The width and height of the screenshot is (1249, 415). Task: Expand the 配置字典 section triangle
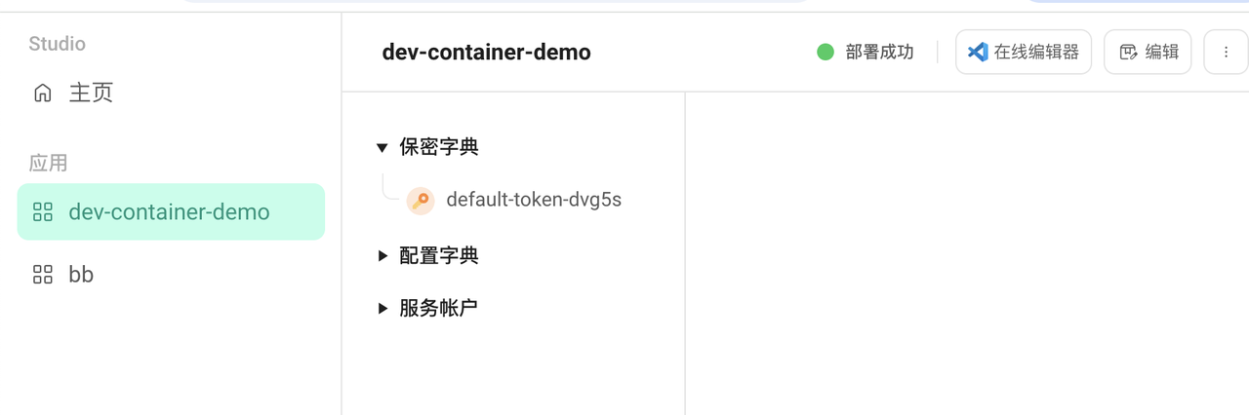383,256
